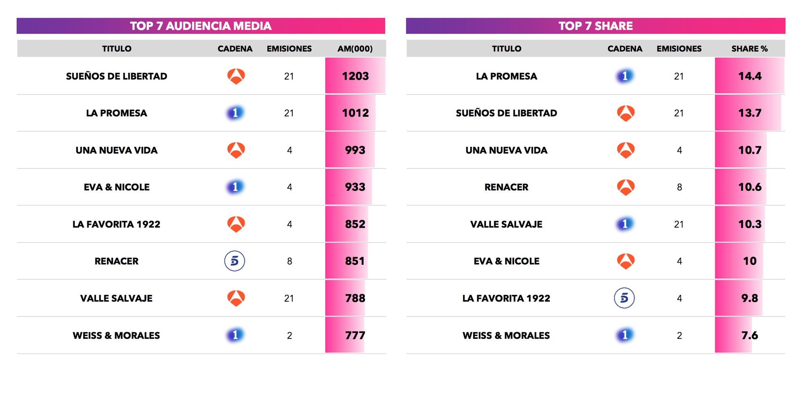Screen dimensions: 805x404
Task: Select UNA NUEVA VIDA title in audience table
Action: (117, 150)
